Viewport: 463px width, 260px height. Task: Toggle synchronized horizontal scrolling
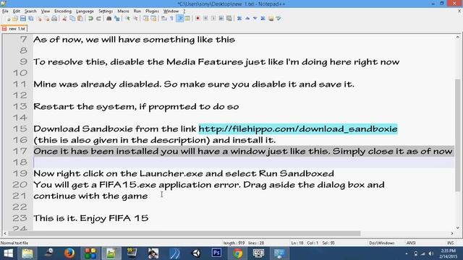(153, 19)
